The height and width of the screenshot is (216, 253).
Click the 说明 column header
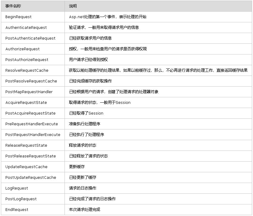73,6
